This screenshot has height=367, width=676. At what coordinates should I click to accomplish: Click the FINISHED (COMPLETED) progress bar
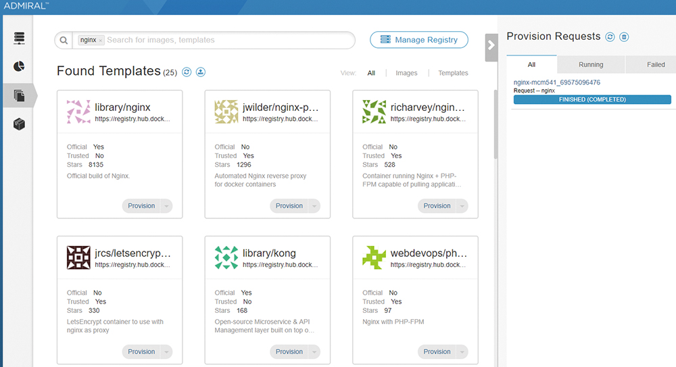pos(592,99)
